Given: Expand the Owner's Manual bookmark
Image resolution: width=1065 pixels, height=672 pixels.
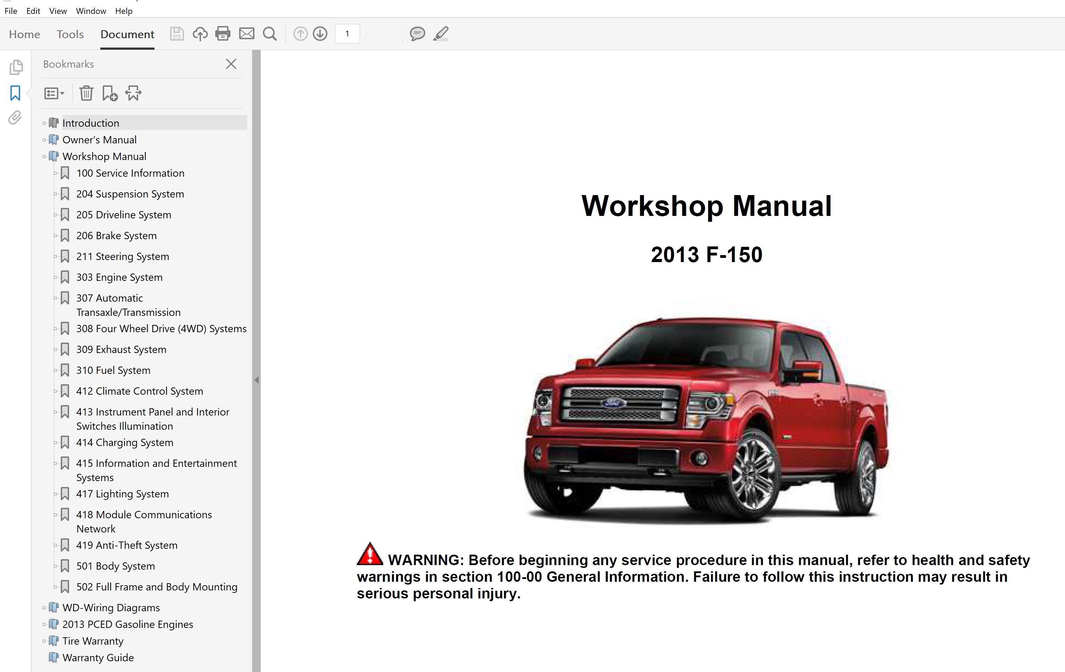Looking at the screenshot, I should pyautogui.click(x=44, y=140).
